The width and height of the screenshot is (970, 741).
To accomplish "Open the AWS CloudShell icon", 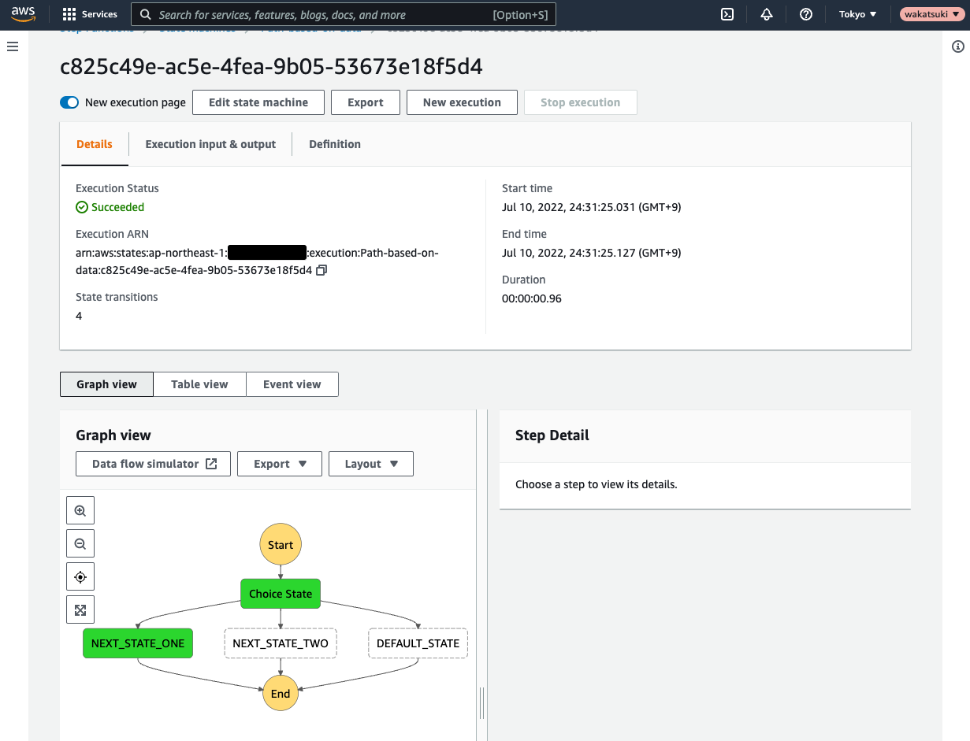I will coord(728,14).
